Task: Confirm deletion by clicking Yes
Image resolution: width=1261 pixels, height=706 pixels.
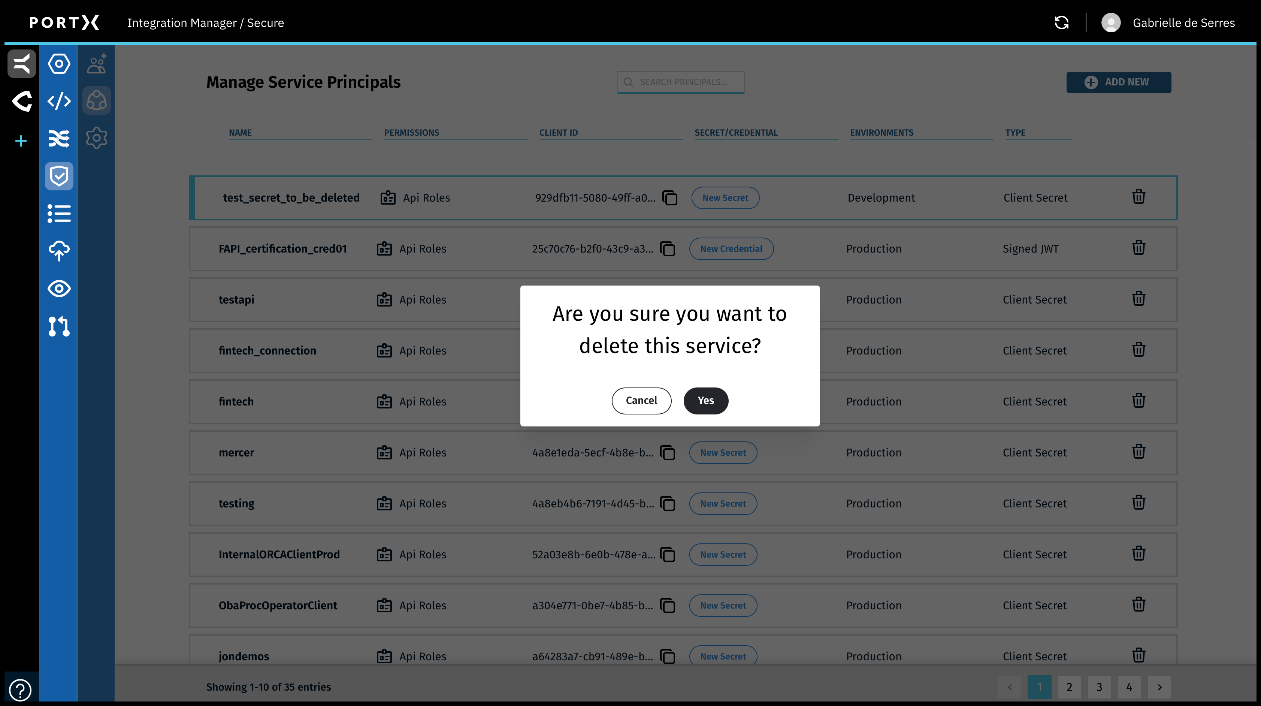Action: pos(705,401)
